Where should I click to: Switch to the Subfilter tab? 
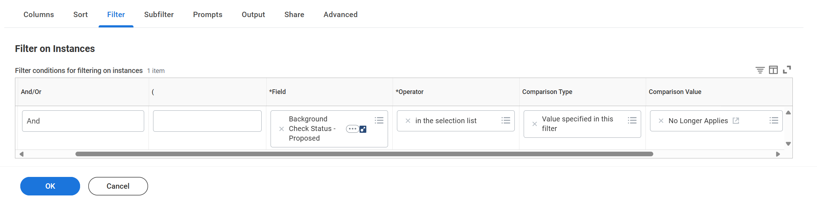click(159, 15)
